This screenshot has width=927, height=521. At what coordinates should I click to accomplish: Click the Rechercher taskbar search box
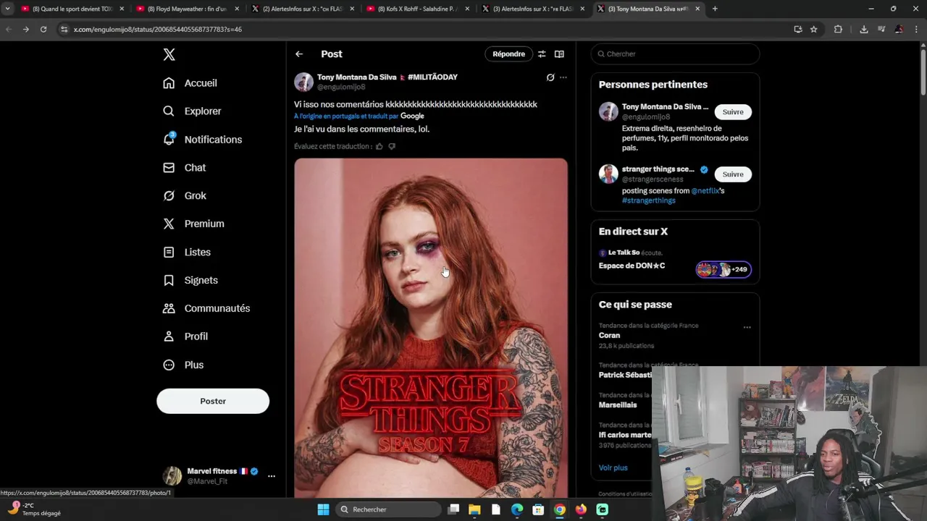(389, 509)
